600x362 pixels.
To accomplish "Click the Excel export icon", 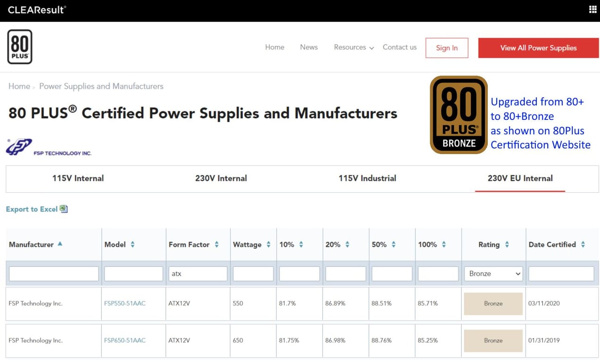I will [x=64, y=209].
